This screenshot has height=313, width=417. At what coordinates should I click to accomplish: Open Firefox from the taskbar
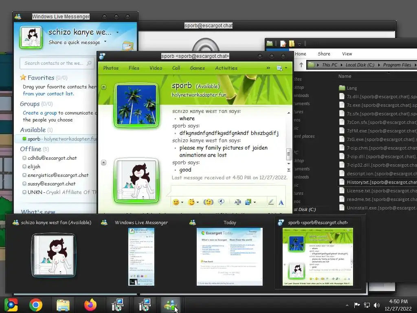pos(90,305)
